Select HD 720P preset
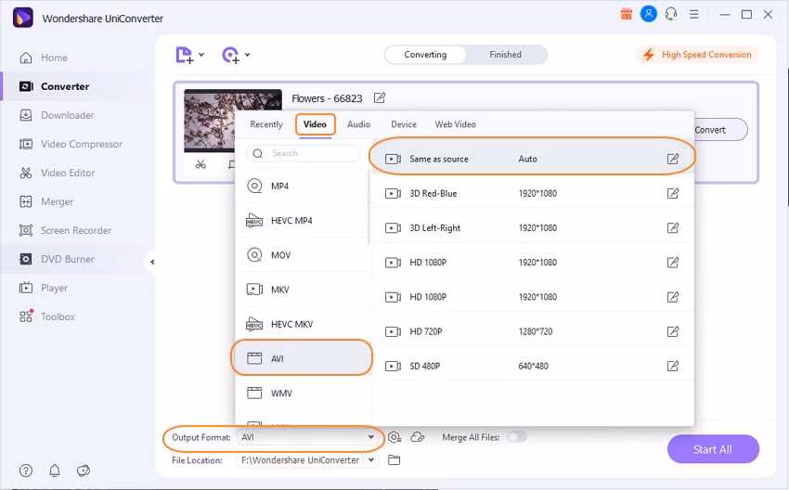The image size is (789, 490). [533, 331]
